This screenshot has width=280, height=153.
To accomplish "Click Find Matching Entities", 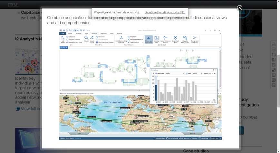I will coord(105,42).
